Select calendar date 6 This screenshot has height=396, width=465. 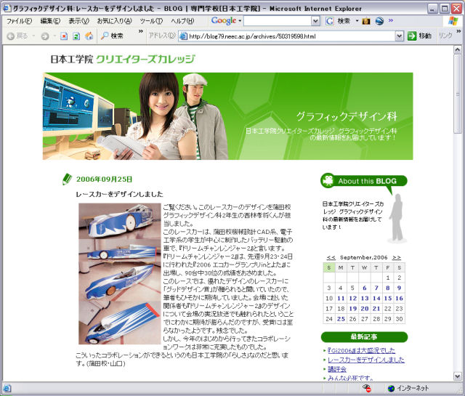pos(365,288)
